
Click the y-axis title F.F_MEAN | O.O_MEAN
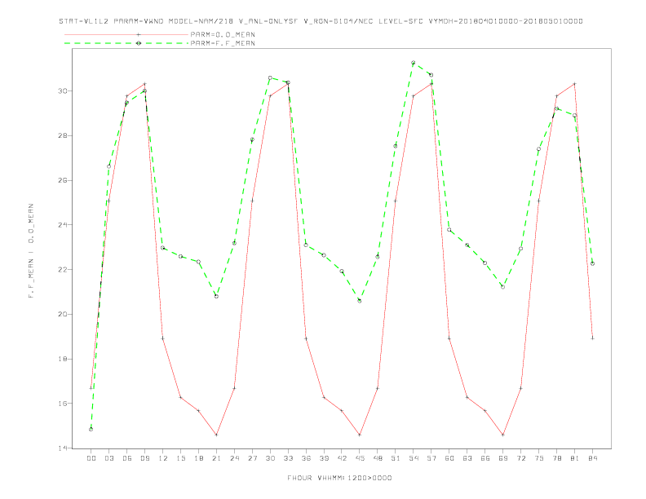[x=31, y=251]
